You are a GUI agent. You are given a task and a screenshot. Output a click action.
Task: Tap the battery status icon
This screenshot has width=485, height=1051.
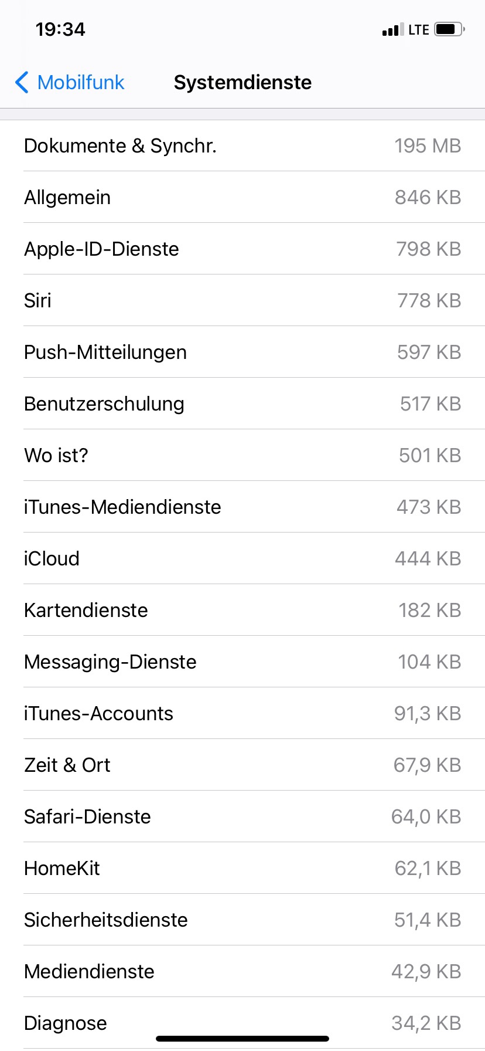pos(450,29)
